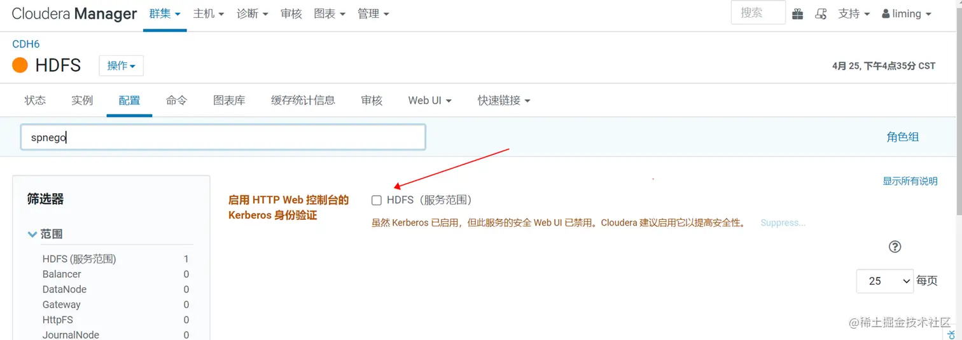This screenshot has height=340, width=962.
Task: Click the liming user avatar icon
Action: coord(886,13)
